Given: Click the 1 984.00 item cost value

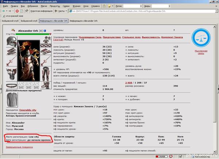Looking at the screenshot, I should point(108,89).
